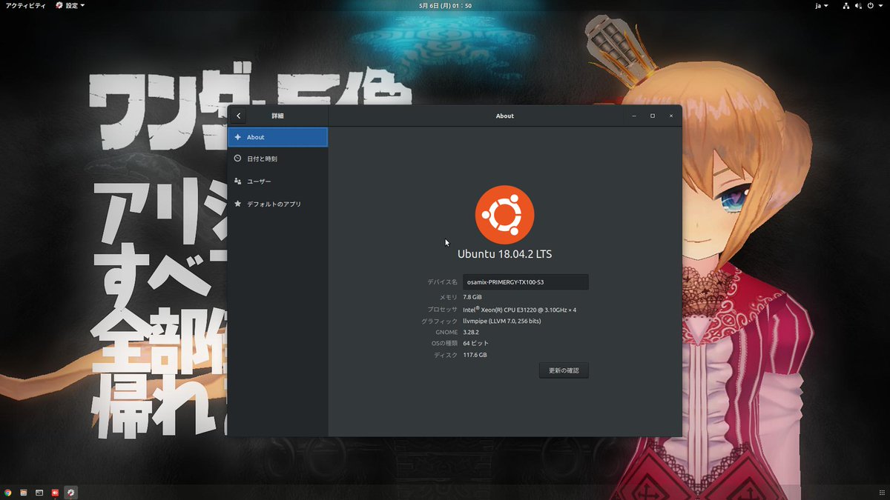
Task: Open the terminal from the taskbar
Action: [39, 493]
